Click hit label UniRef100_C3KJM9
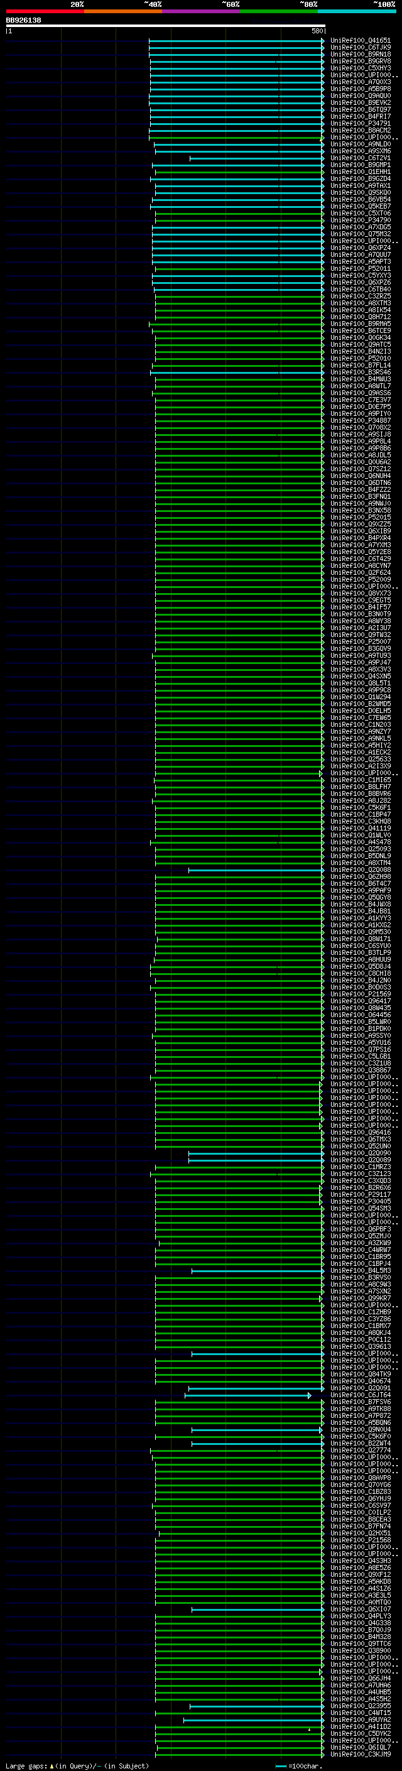This screenshot has width=402, height=1771. [x=360, y=1754]
